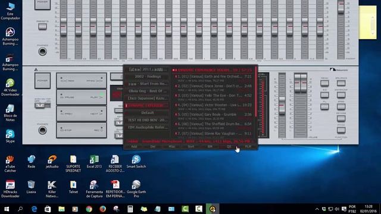Select track 7 Stevie Ray Vaughan

pyautogui.click(x=213, y=134)
